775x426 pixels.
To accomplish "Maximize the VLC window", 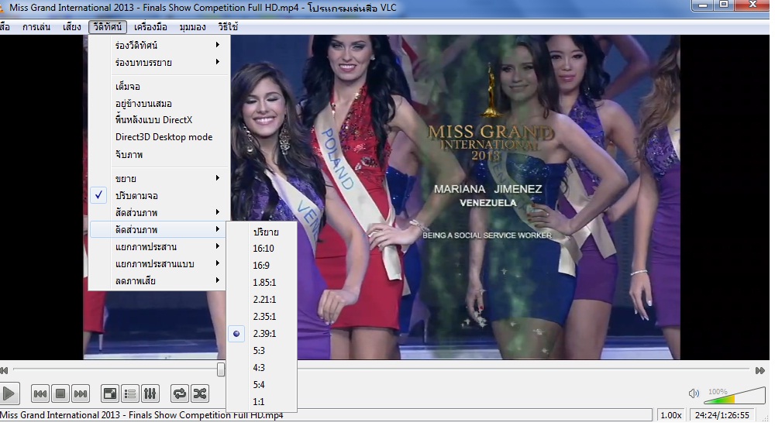I will [x=724, y=5].
